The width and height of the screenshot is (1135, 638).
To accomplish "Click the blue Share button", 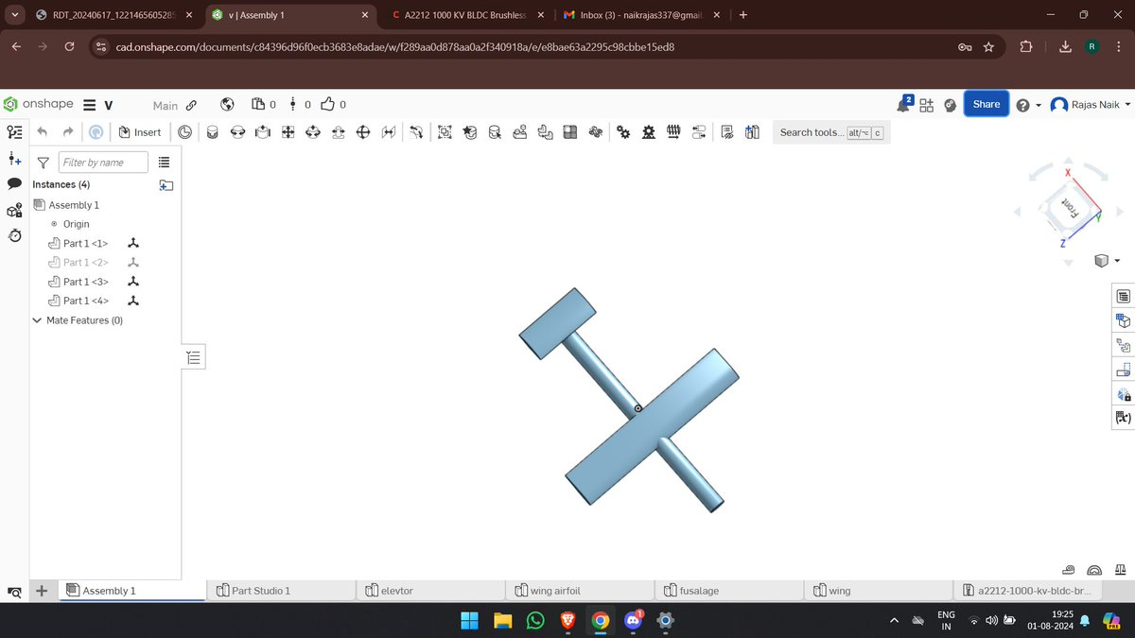I will [986, 104].
